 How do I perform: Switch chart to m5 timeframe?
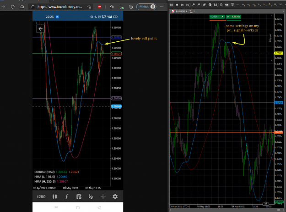(x=243, y=5)
